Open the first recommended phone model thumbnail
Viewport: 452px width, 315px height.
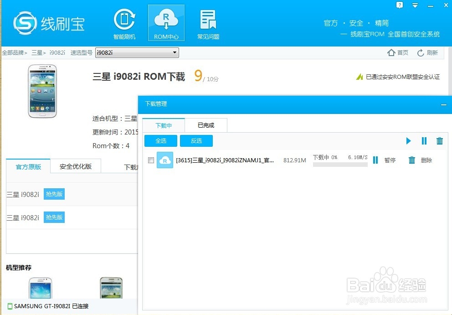tap(41, 288)
